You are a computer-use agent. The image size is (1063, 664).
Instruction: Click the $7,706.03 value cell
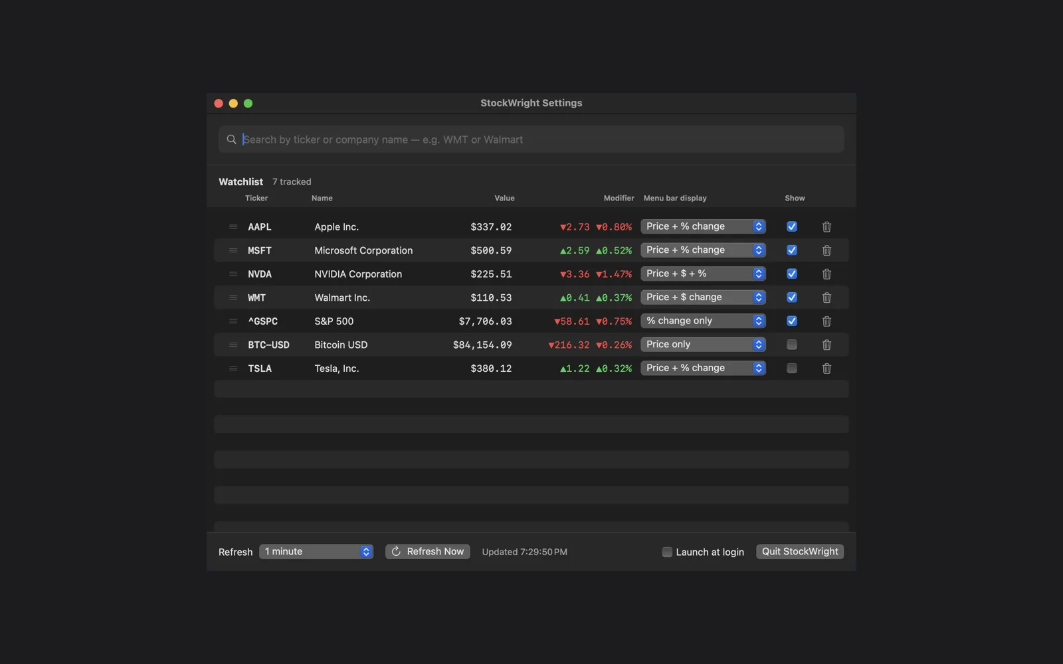click(485, 321)
